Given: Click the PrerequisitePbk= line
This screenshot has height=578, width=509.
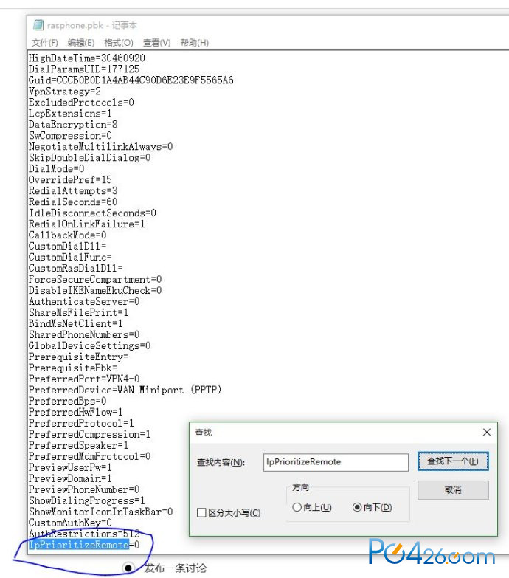Looking at the screenshot, I should (x=73, y=368).
